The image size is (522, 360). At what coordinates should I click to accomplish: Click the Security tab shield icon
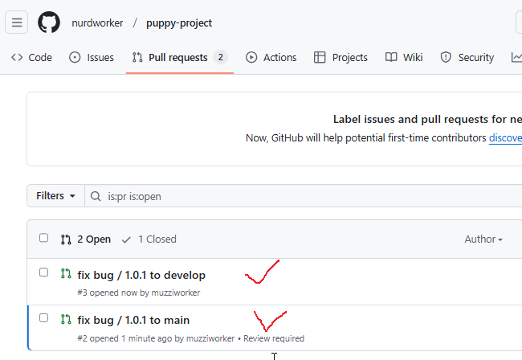point(446,57)
